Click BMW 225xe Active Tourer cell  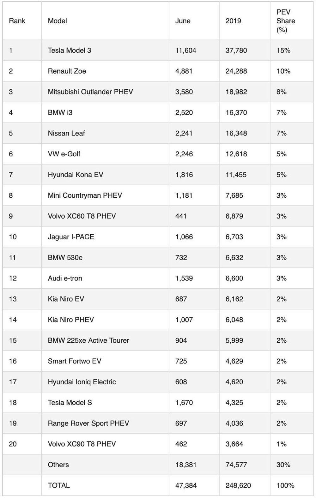click(88, 340)
